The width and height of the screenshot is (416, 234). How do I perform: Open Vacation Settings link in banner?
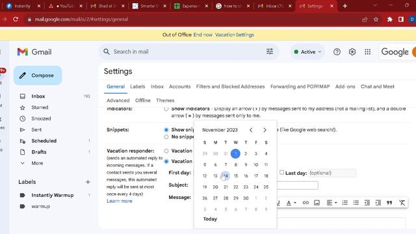tap(235, 34)
